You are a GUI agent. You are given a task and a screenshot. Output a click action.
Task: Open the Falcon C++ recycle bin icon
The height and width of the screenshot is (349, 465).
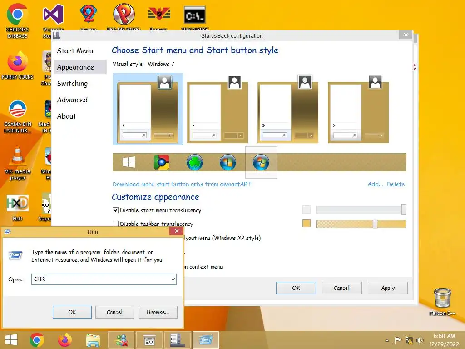(442, 301)
